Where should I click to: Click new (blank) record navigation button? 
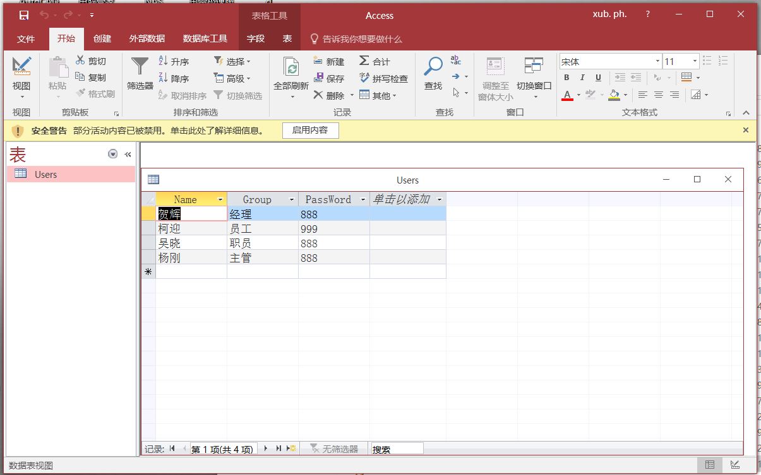(x=291, y=449)
